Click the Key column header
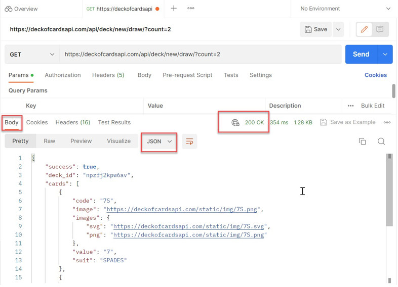The height and width of the screenshot is (287, 398). 31,106
